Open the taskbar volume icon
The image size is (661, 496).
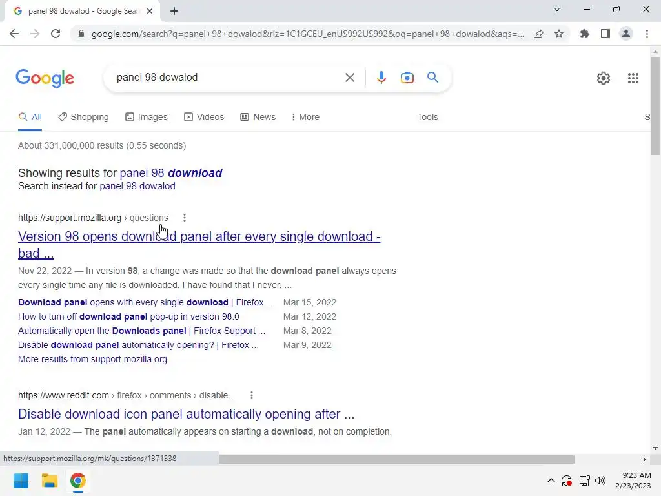tap(600, 480)
